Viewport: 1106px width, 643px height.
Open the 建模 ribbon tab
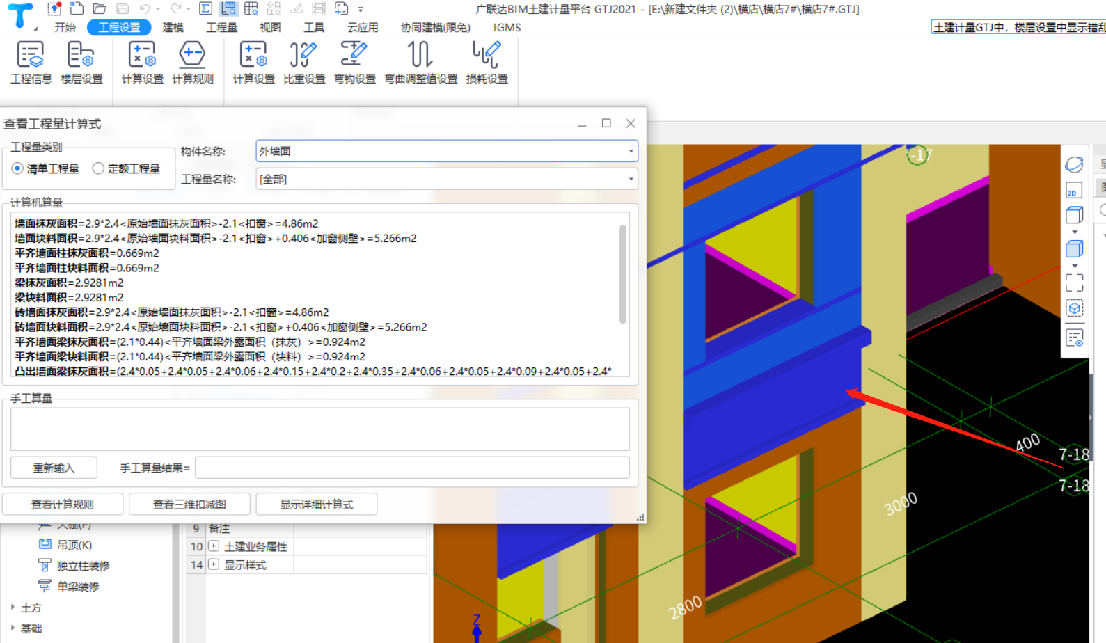173,27
